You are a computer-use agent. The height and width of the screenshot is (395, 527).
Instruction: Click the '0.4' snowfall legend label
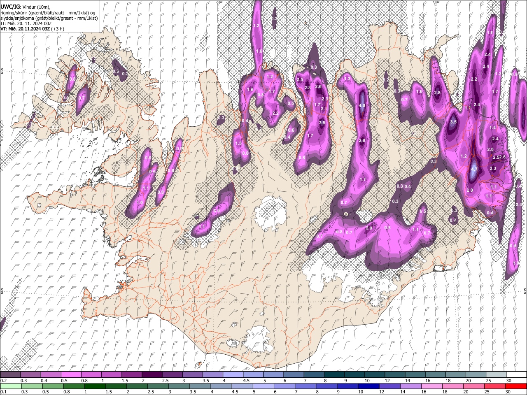(x=44, y=381)
